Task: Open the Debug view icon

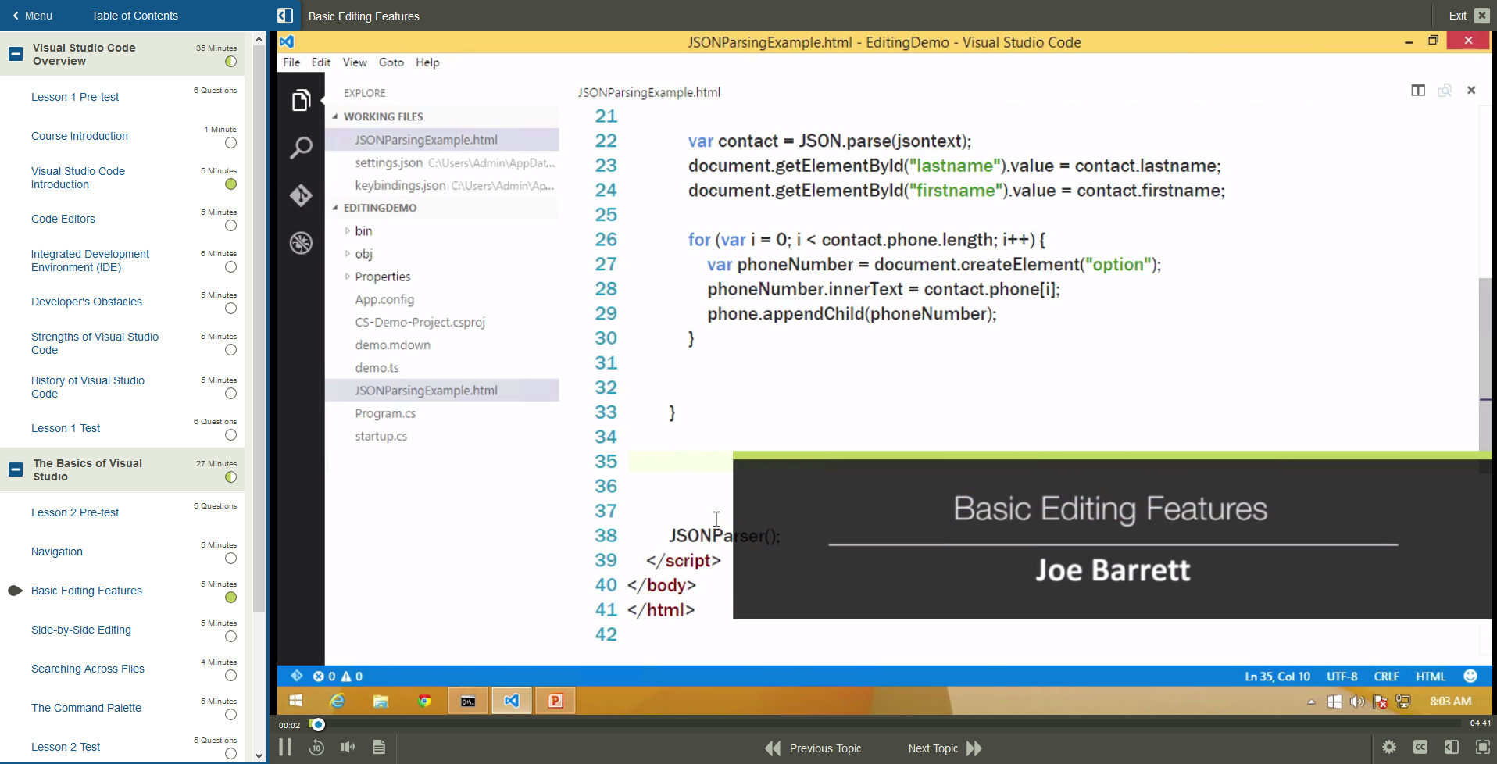Action: coord(301,243)
